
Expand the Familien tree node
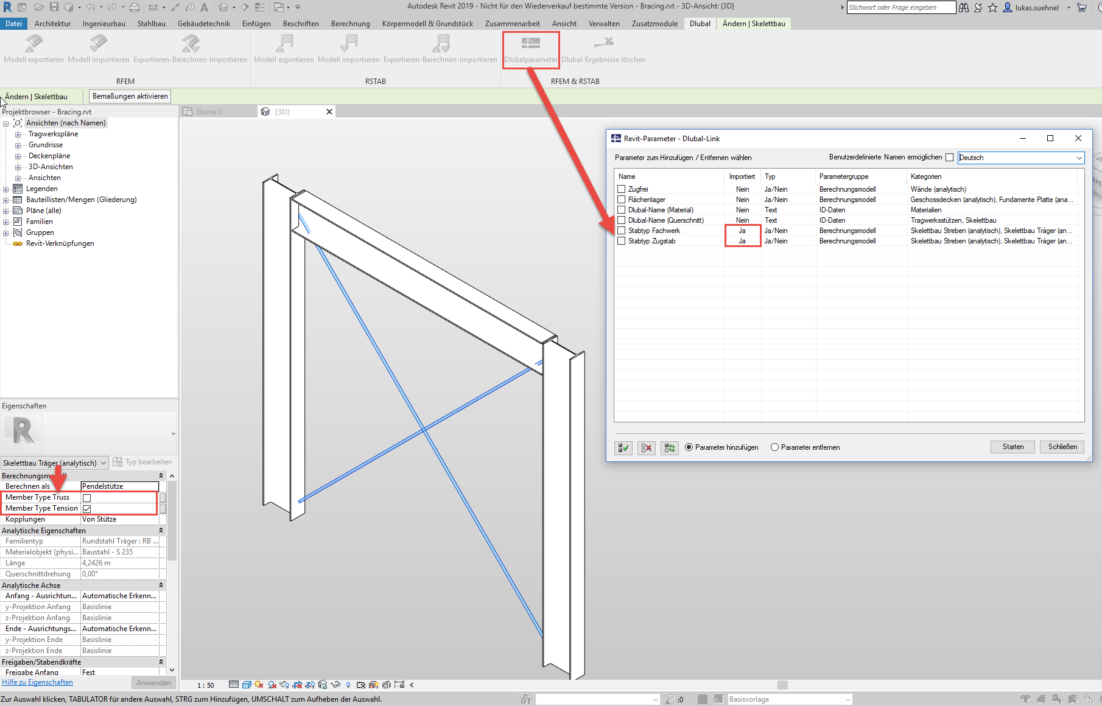[5, 222]
